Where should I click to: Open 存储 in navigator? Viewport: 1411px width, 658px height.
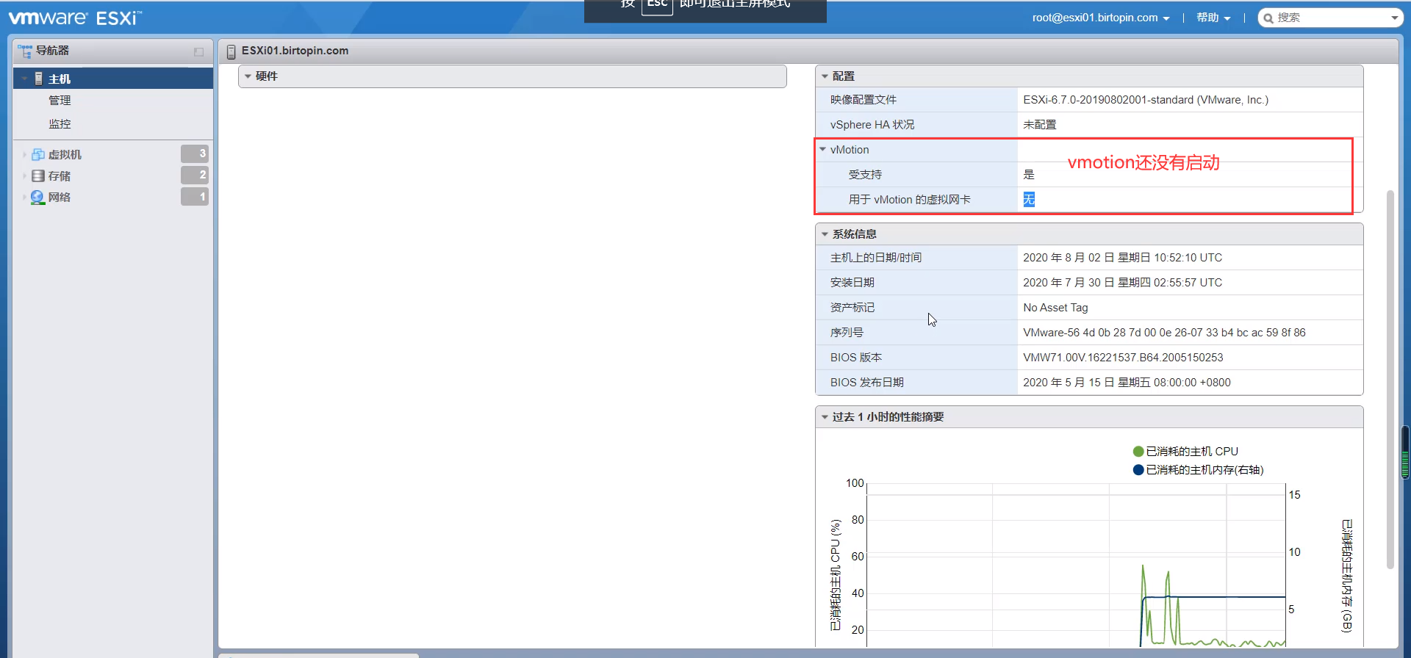point(60,176)
